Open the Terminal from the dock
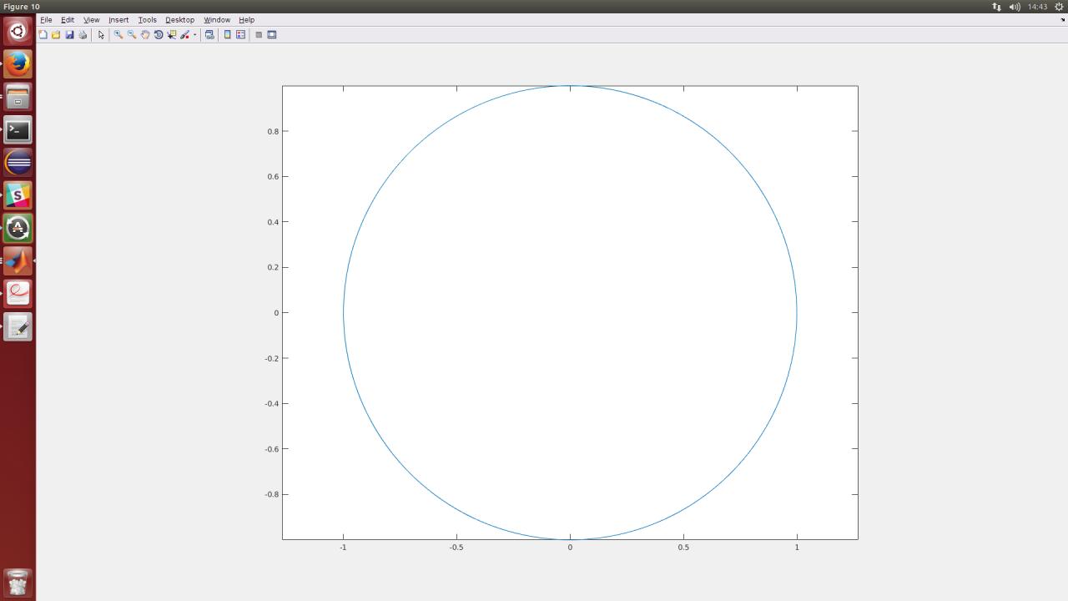The width and height of the screenshot is (1068, 601). tap(18, 130)
